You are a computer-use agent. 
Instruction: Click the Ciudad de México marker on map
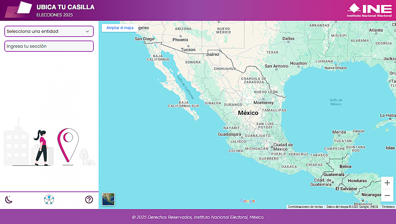(x=272, y=147)
